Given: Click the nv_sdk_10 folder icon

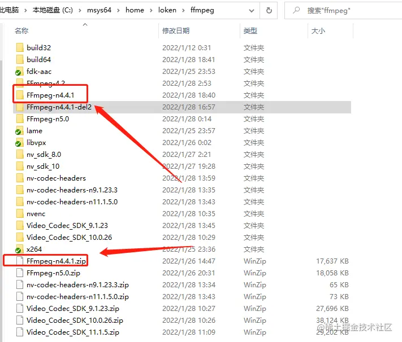Looking at the screenshot, I should (x=20, y=166).
